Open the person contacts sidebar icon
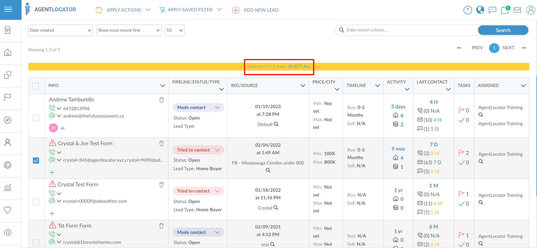 pyautogui.click(x=8, y=142)
